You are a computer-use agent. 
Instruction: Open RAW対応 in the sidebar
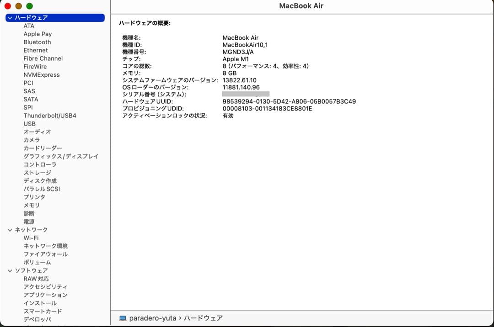[x=36, y=279]
